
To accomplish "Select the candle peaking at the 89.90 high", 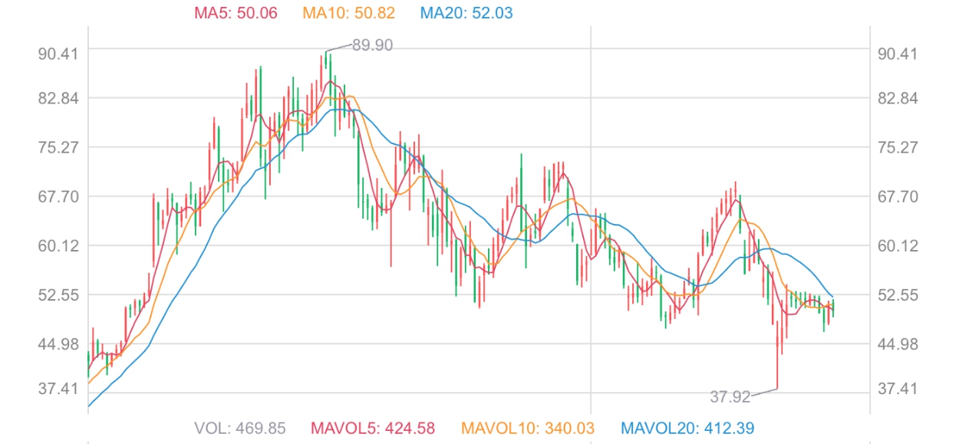I will click(326, 65).
